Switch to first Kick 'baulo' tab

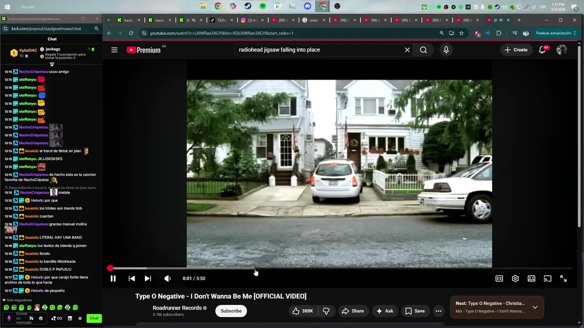point(128,20)
